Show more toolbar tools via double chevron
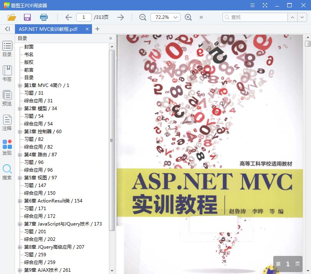The width and height of the screenshot is (311, 274). coord(201,17)
